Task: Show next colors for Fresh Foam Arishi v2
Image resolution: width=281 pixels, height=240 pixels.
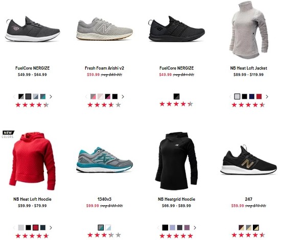Action: 123,97
